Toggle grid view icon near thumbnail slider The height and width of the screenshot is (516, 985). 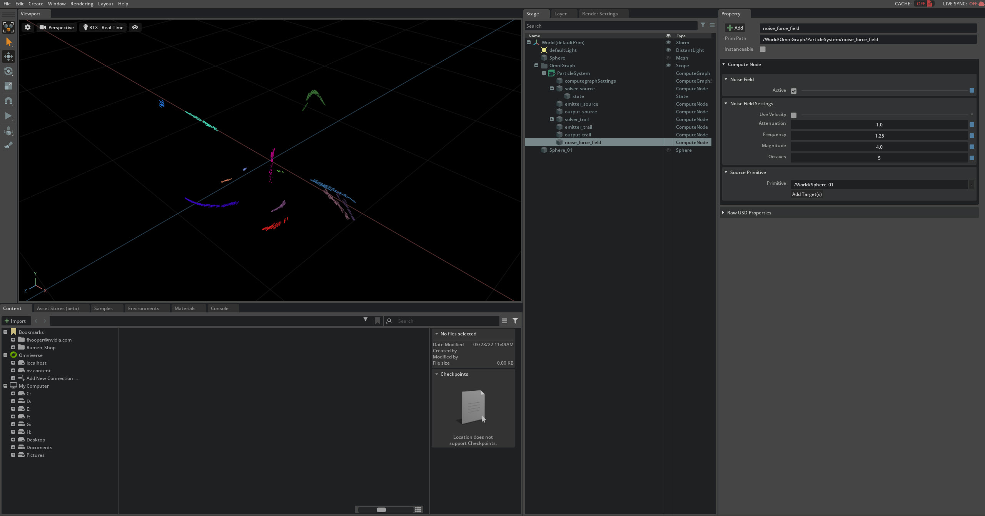[418, 509]
